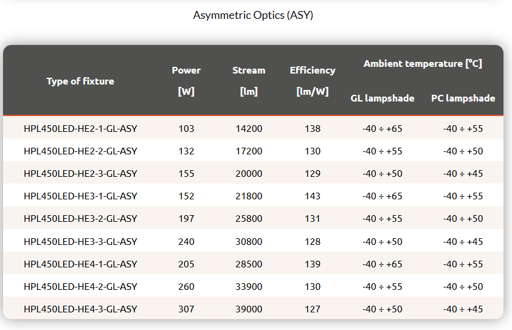512x330 pixels.
Task: Click the "Type of fixture" column header
Action: point(80,81)
